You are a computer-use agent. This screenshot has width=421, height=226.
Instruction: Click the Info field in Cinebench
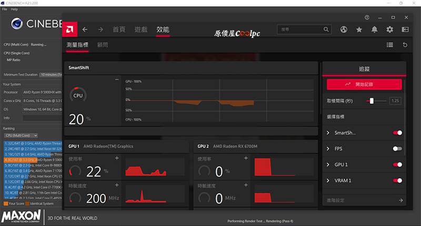[43, 118]
